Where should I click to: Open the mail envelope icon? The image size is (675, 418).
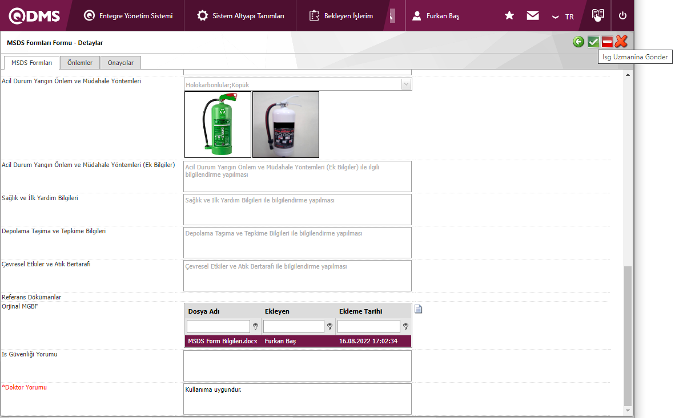[x=532, y=15]
